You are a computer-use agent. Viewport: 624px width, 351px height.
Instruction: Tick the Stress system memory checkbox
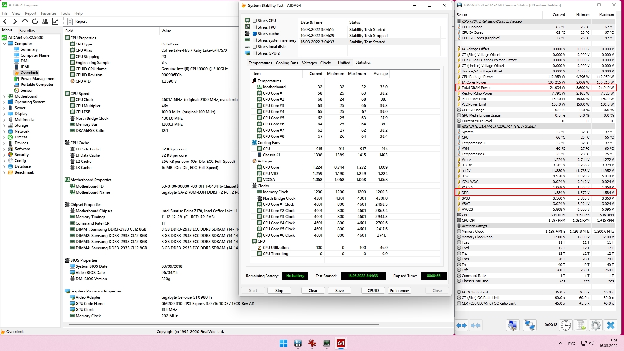coord(255,40)
